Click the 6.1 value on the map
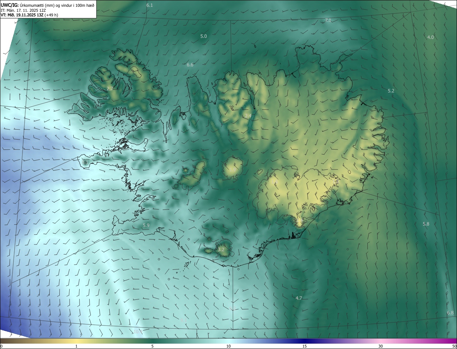Screen dimensions: 457x349 [x=150, y=5]
